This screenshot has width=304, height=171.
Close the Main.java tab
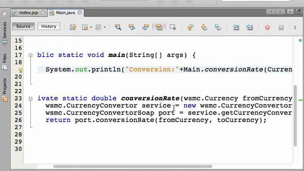point(80,13)
